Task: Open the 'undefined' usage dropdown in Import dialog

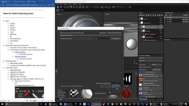Action: (x=116, y=39)
